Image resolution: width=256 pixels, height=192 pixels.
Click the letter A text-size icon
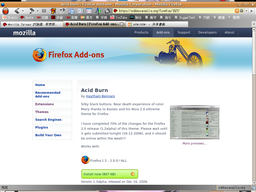[x=98, y=11]
